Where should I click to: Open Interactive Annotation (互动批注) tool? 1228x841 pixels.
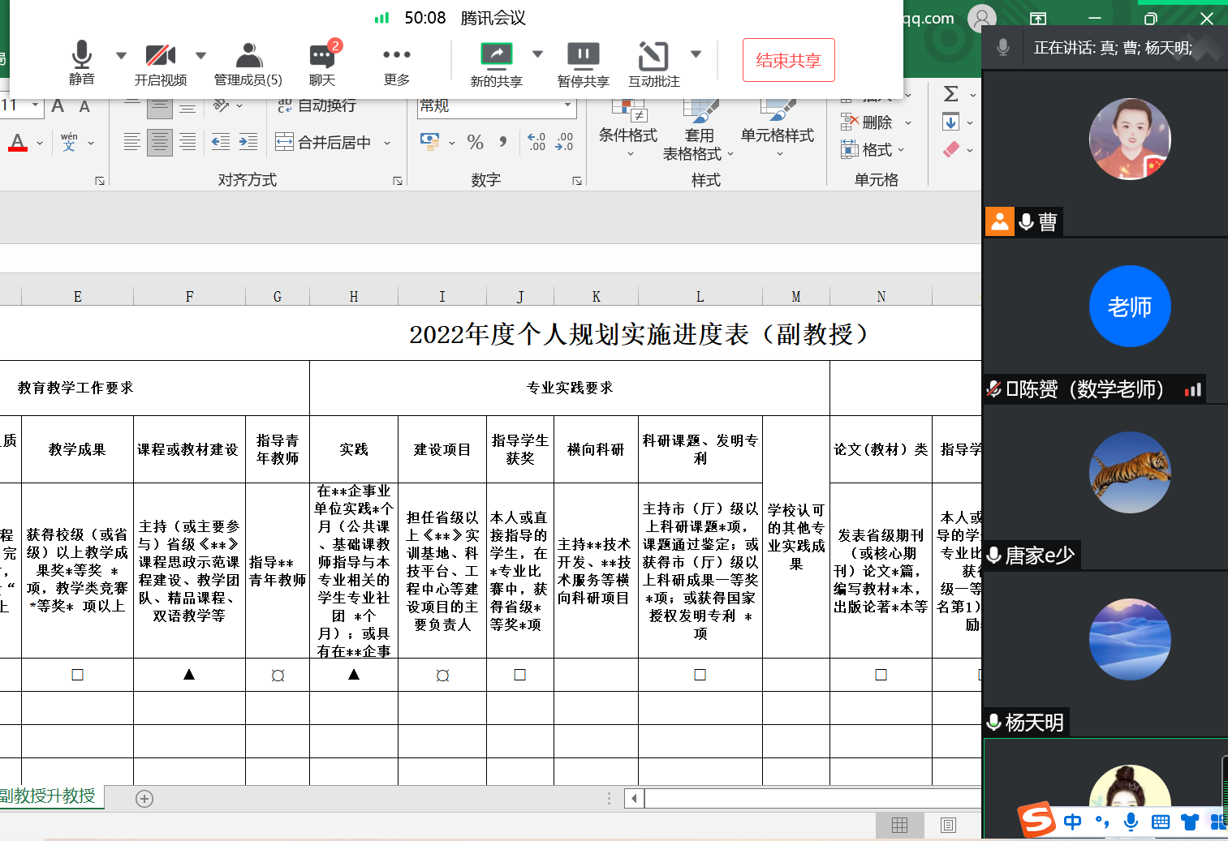tap(653, 57)
